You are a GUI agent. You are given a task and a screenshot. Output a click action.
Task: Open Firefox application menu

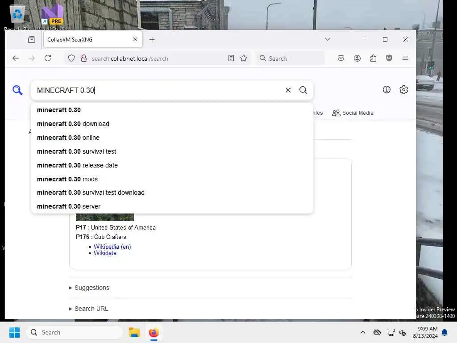[x=405, y=58]
